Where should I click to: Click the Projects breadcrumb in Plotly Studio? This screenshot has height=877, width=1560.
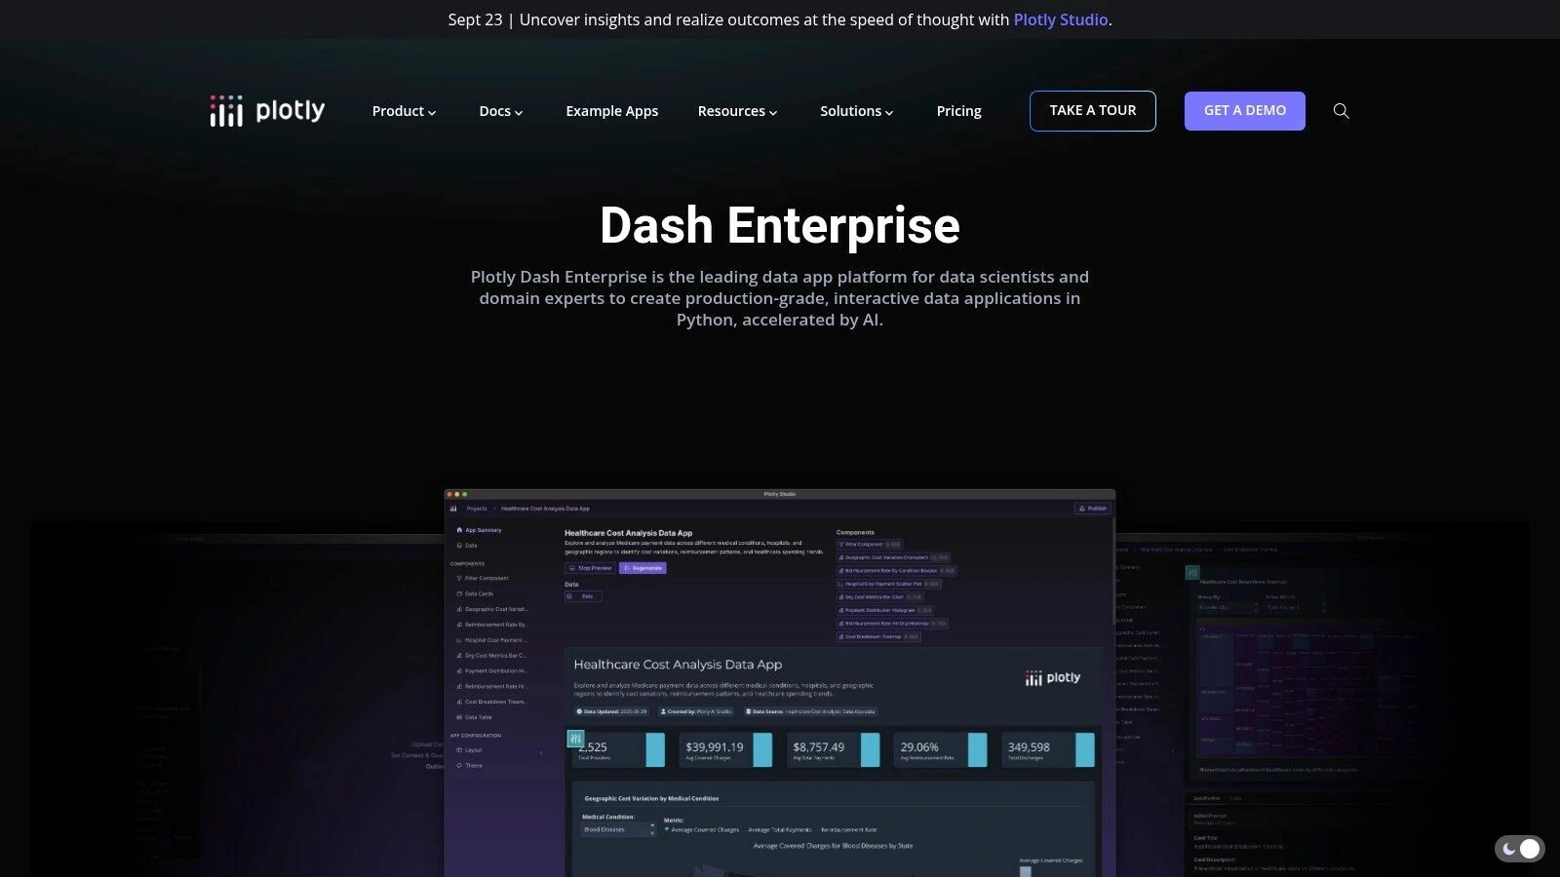click(x=477, y=509)
